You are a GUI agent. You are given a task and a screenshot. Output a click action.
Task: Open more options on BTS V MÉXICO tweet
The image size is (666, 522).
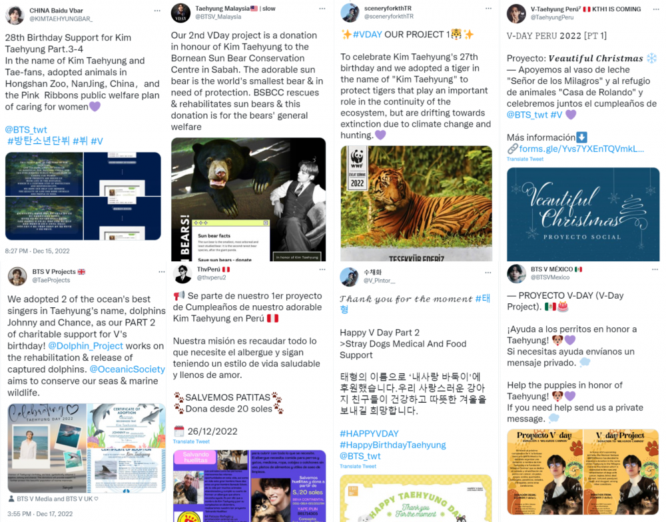point(655,269)
